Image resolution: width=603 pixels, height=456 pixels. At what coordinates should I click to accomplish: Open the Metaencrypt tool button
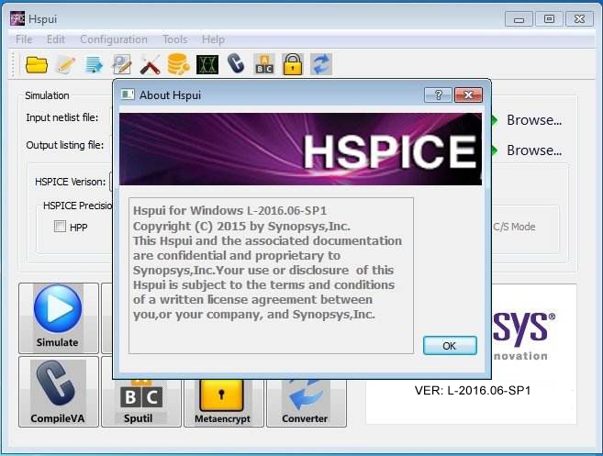pos(224,403)
